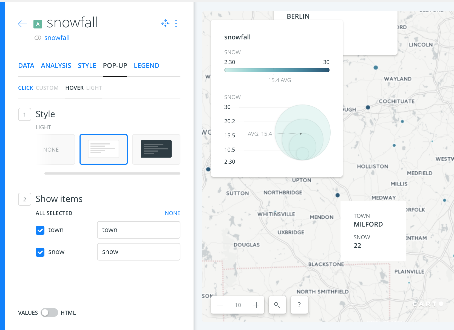Open the map help question button
454x330 pixels.
299,305
